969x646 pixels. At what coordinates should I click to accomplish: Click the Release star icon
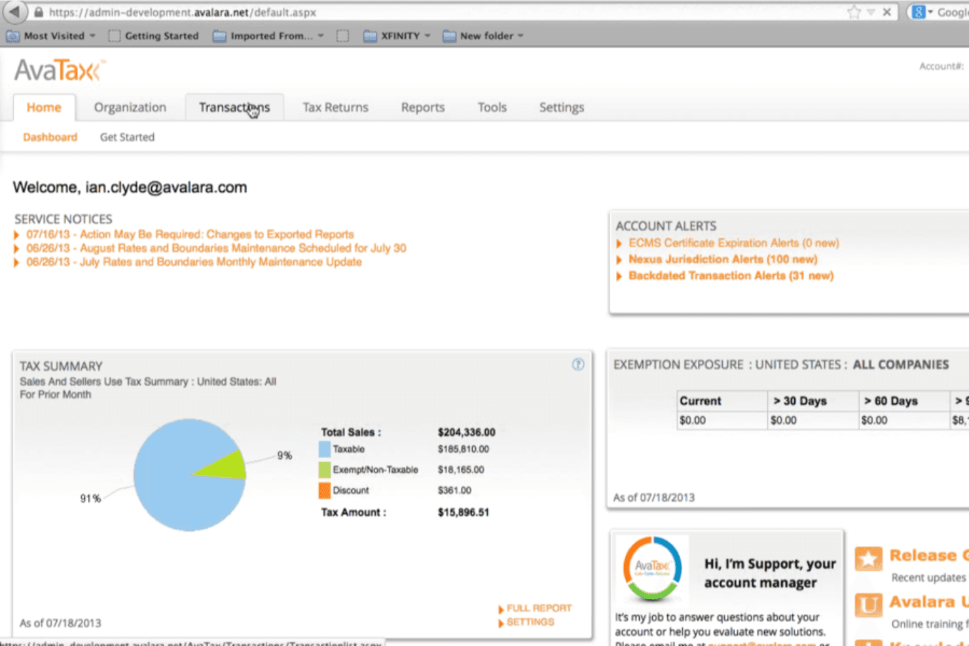click(868, 558)
